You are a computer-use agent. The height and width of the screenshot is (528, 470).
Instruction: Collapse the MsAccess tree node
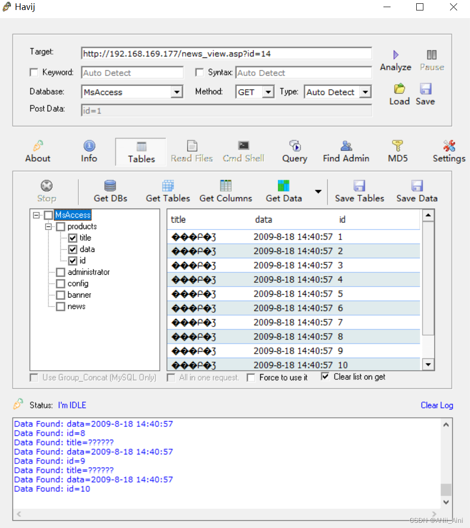(36, 215)
